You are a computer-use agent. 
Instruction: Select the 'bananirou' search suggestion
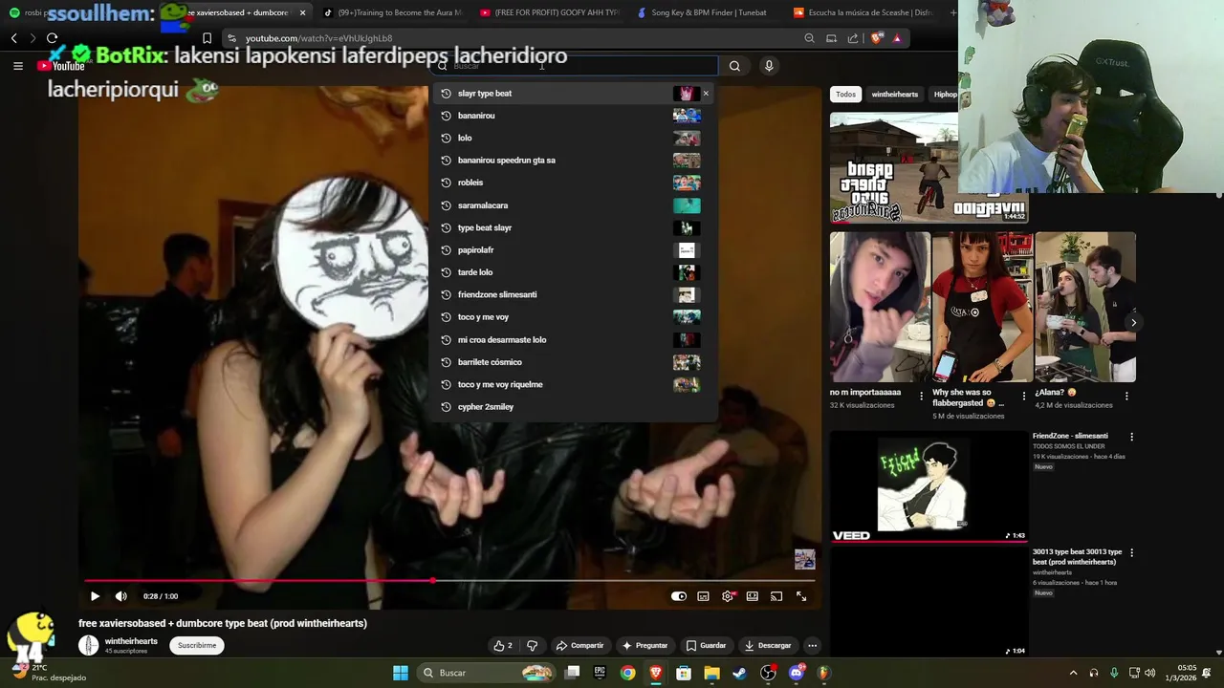click(x=574, y=116)
